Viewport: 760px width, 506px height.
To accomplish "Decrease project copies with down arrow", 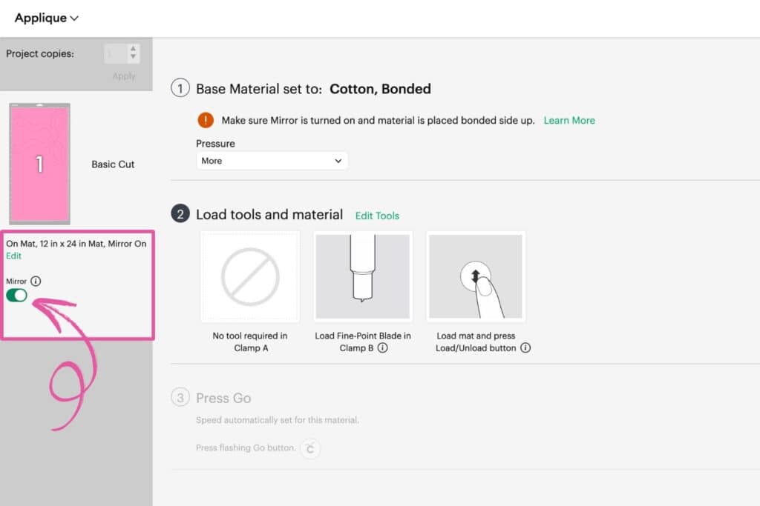I will coord(133,57).
